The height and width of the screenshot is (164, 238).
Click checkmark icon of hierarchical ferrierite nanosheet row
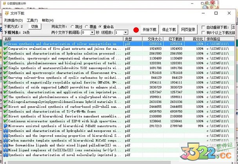point(5,116)
